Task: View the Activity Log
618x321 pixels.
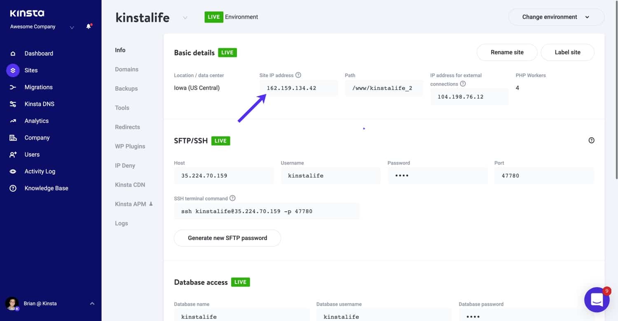Action: click(40, 171)
